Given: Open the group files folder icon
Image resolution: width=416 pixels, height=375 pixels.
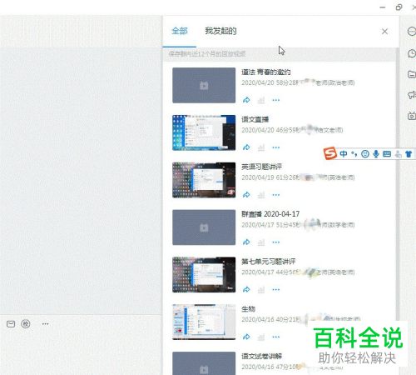Looking at the screenshot, I should [x=412, y=74].
